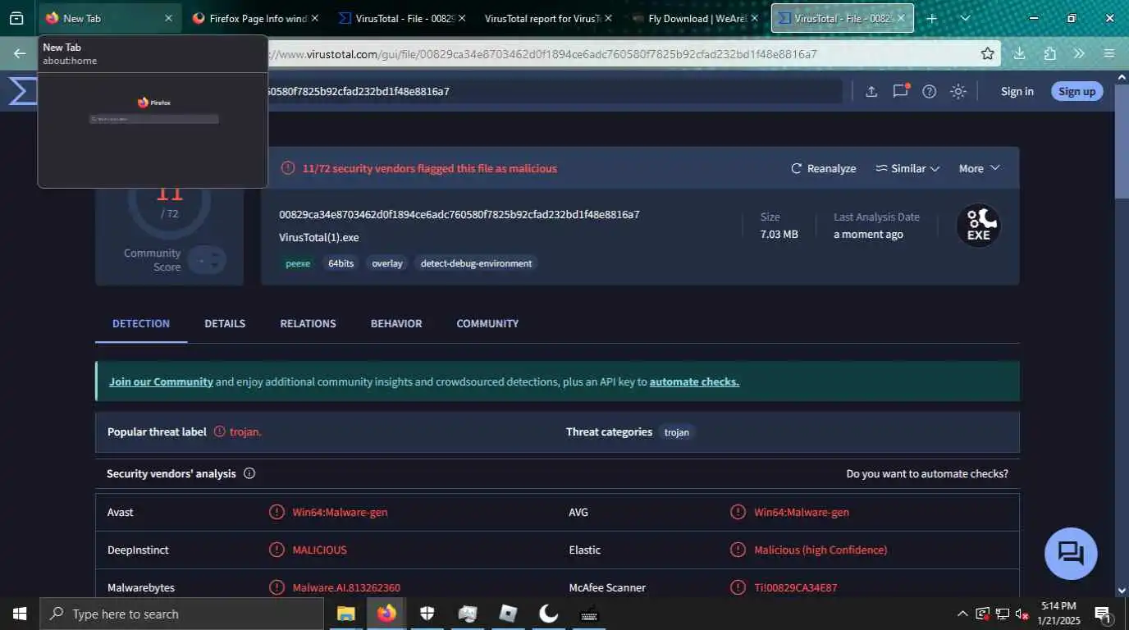Image resolution: width=1129 pixels, height=630 pixels.
Task: Reanalyze the file
Action: coord(823,168)
